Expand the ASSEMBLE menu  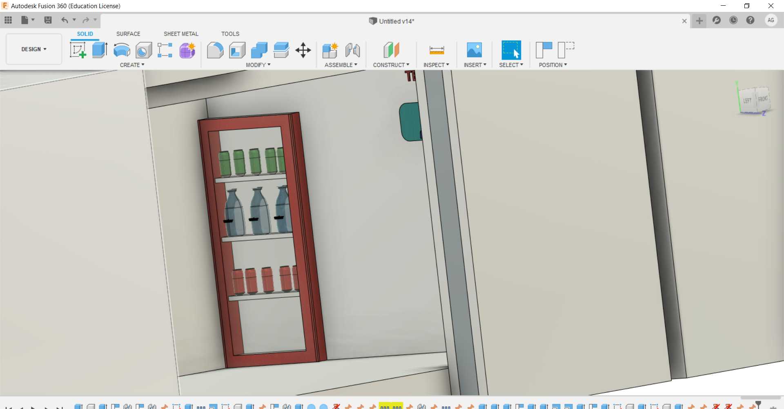point(341,65)
